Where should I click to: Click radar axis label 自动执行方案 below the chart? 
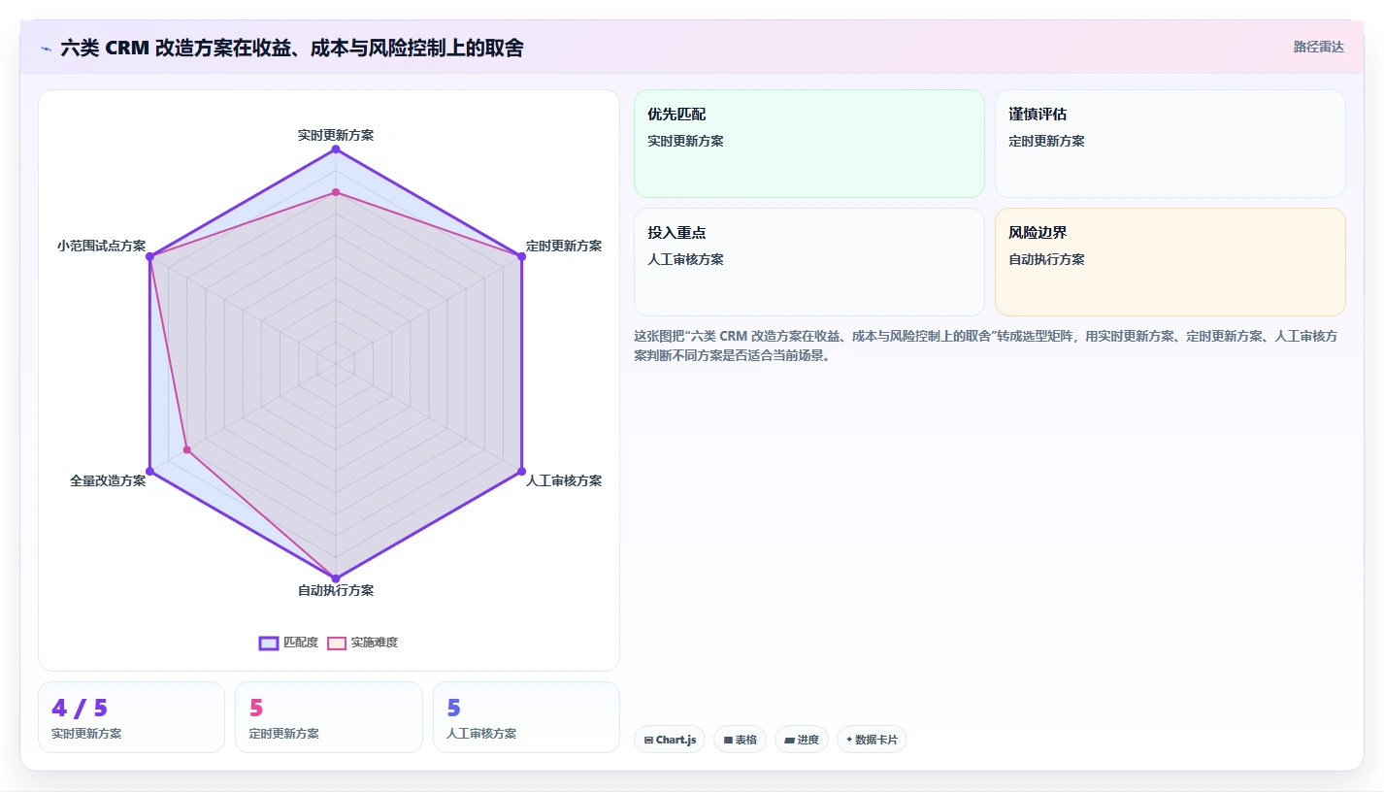point(336,590)
